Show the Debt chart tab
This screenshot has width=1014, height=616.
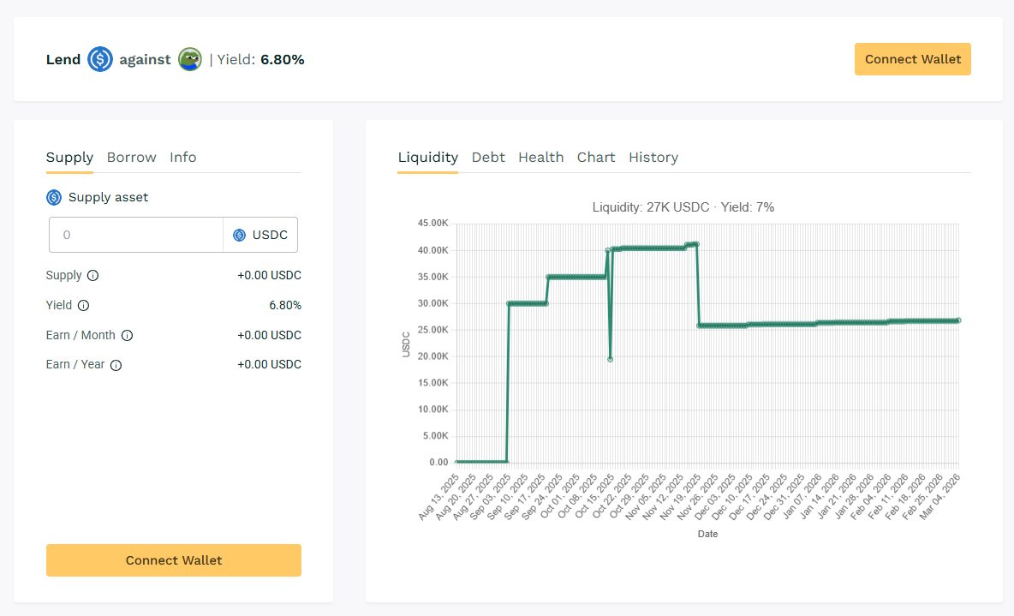tap(488, 158)
